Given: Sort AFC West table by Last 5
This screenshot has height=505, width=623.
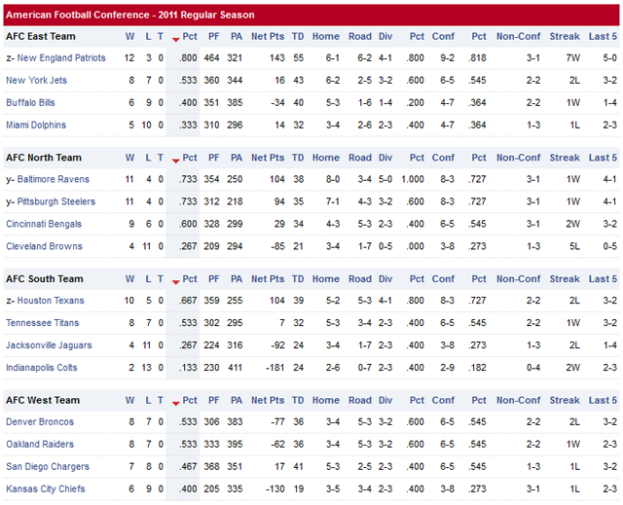Looking at the screenshot, I should pos(603,400).
